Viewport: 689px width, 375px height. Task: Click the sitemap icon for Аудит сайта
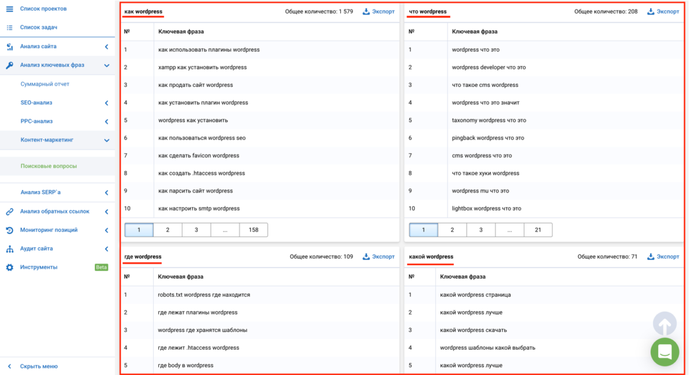[9, 249]
